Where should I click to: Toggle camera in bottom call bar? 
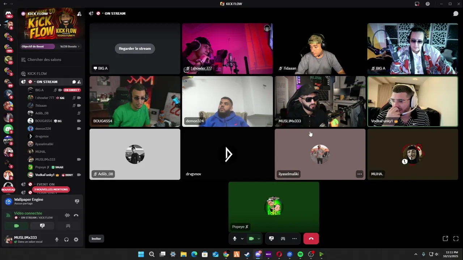(251, 239)
